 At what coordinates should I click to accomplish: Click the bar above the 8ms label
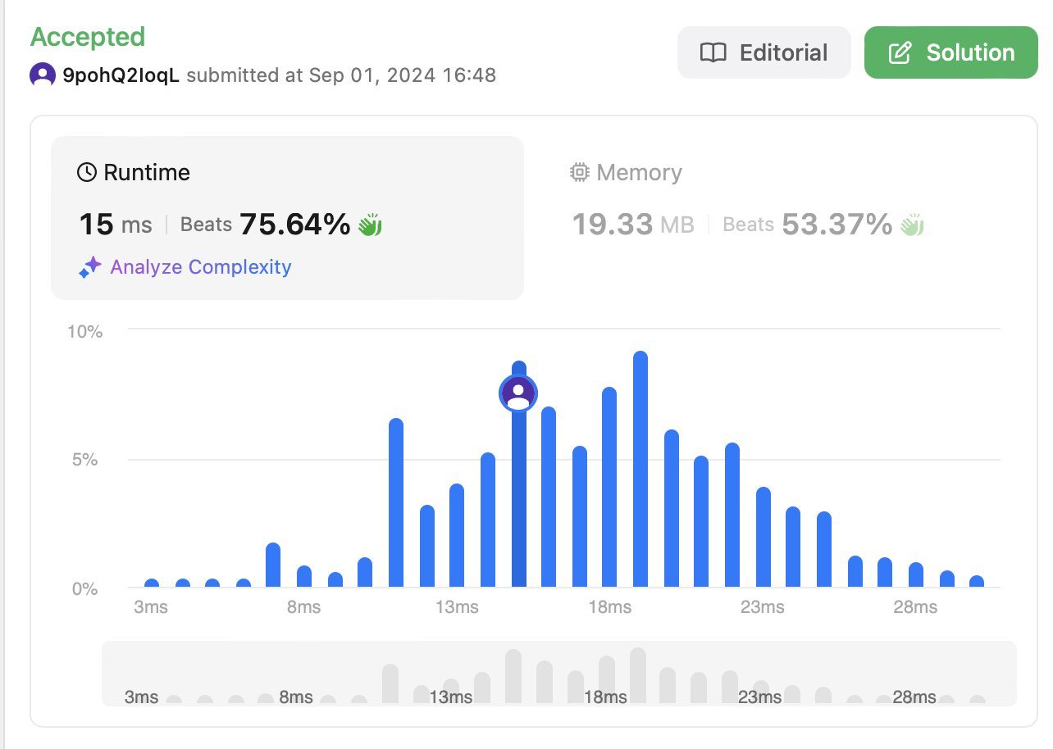pos(304,577)
